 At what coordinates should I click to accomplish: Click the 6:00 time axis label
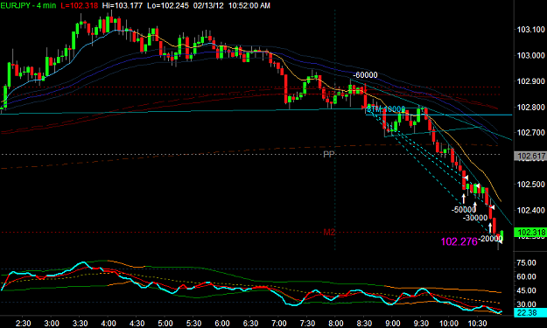point(222,324)
